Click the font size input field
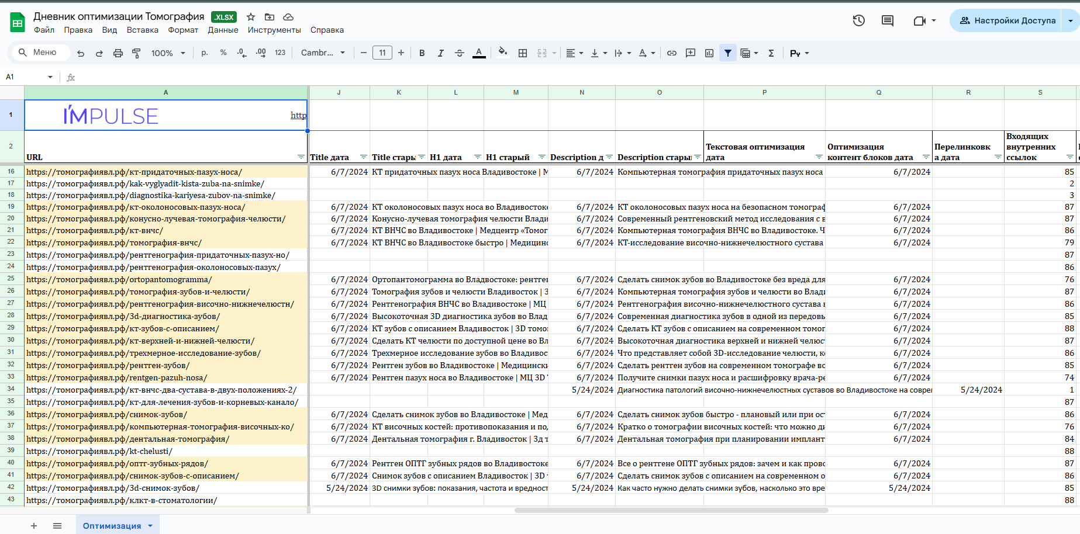Image resolution: width=1080 pixels, height=534 pixels. (x=382, y=53)
